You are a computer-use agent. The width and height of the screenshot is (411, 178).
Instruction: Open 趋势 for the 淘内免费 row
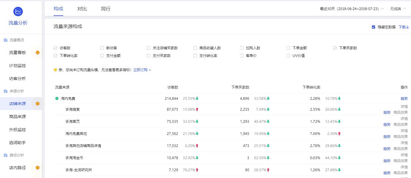pos(404,98)
